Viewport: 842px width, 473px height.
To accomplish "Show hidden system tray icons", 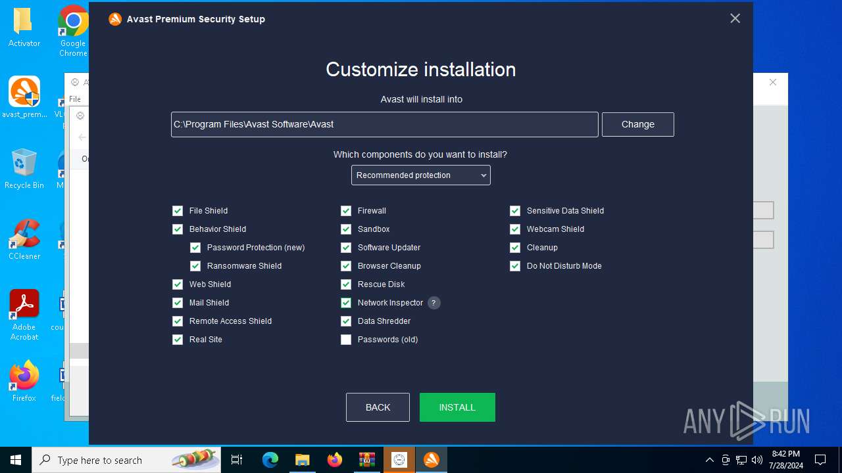I will (709, 460).
